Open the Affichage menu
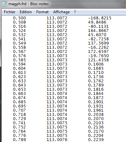This screenshot has height=142, width=126. (x=61, y=12)
